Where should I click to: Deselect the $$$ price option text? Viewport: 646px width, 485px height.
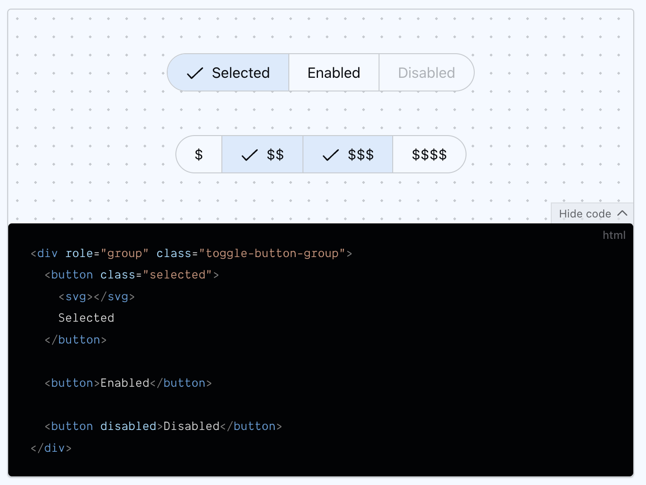click(360, 155)
